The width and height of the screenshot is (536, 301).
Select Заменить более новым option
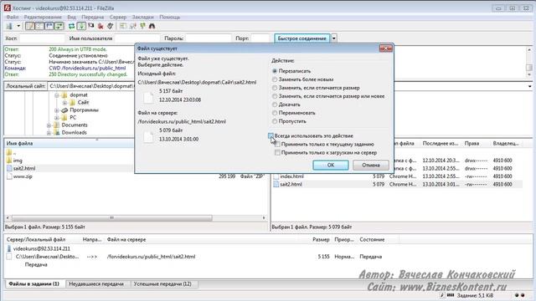tap(275, 79)
